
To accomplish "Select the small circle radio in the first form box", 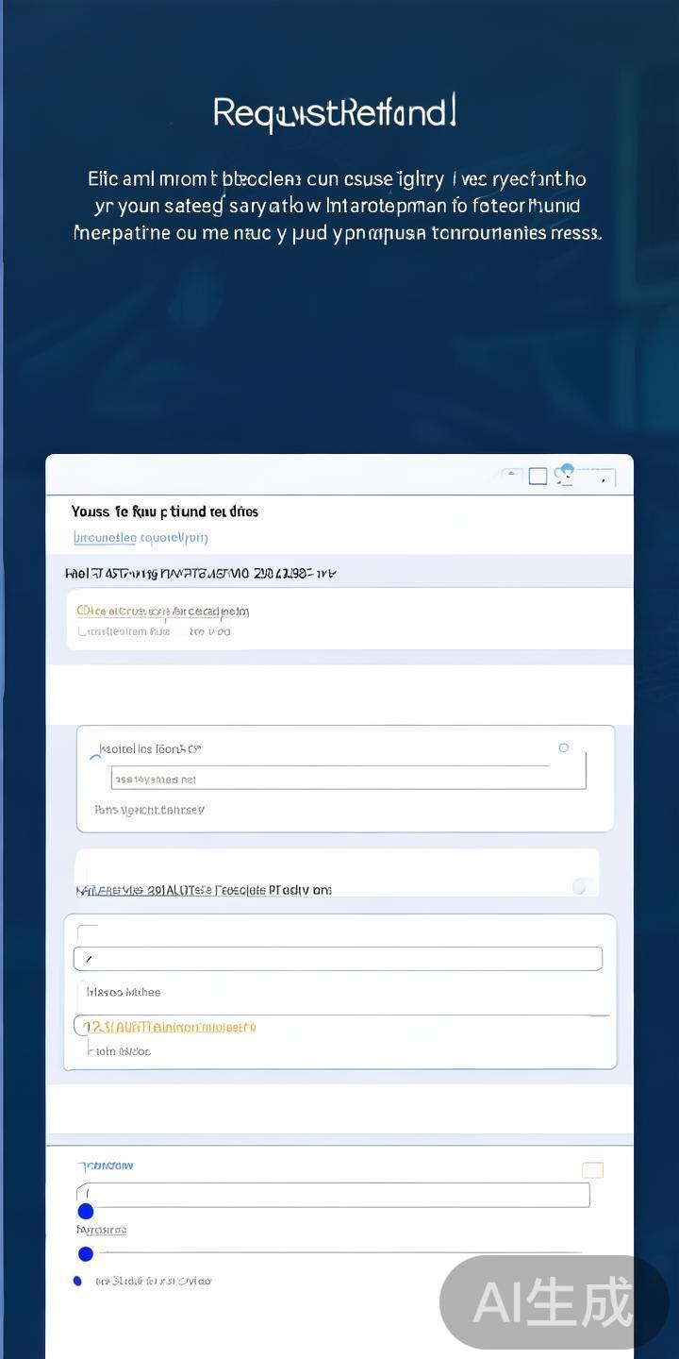I will [x=564, y=747].
